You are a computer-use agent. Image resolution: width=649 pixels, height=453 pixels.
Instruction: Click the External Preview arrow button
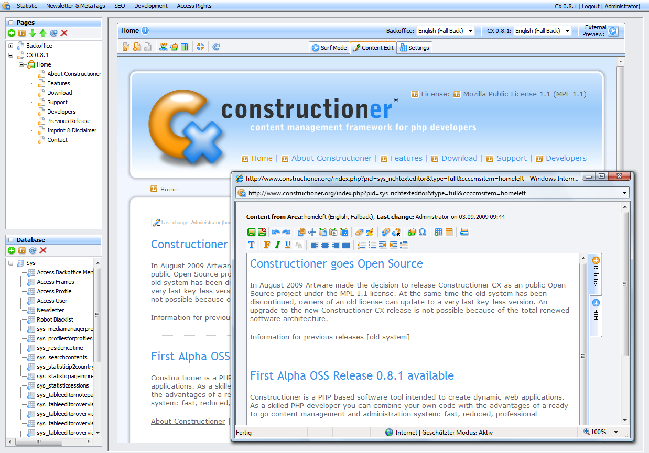coord(613,31)
